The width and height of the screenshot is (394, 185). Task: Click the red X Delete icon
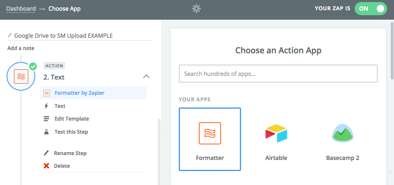click(46, 166)
